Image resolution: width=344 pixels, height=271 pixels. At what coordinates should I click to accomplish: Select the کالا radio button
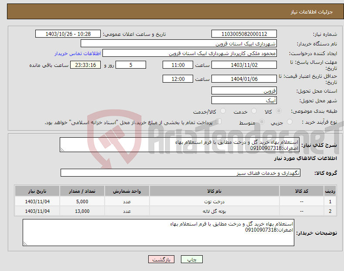point(279,111)
